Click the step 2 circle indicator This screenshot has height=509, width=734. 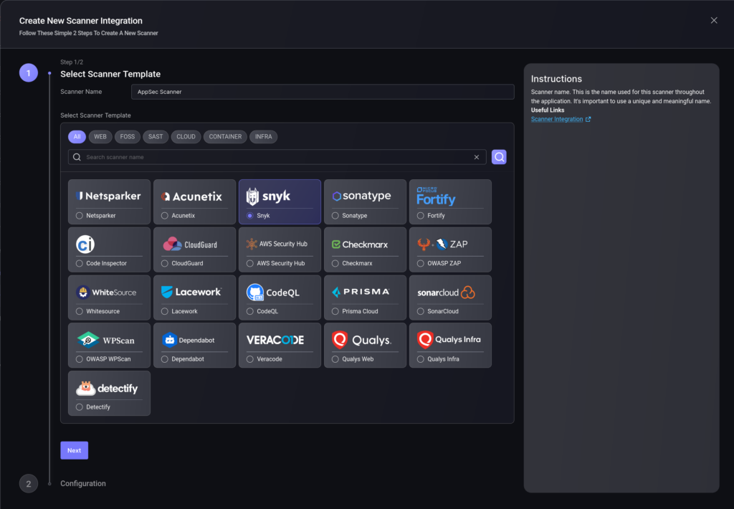point(29,484)
